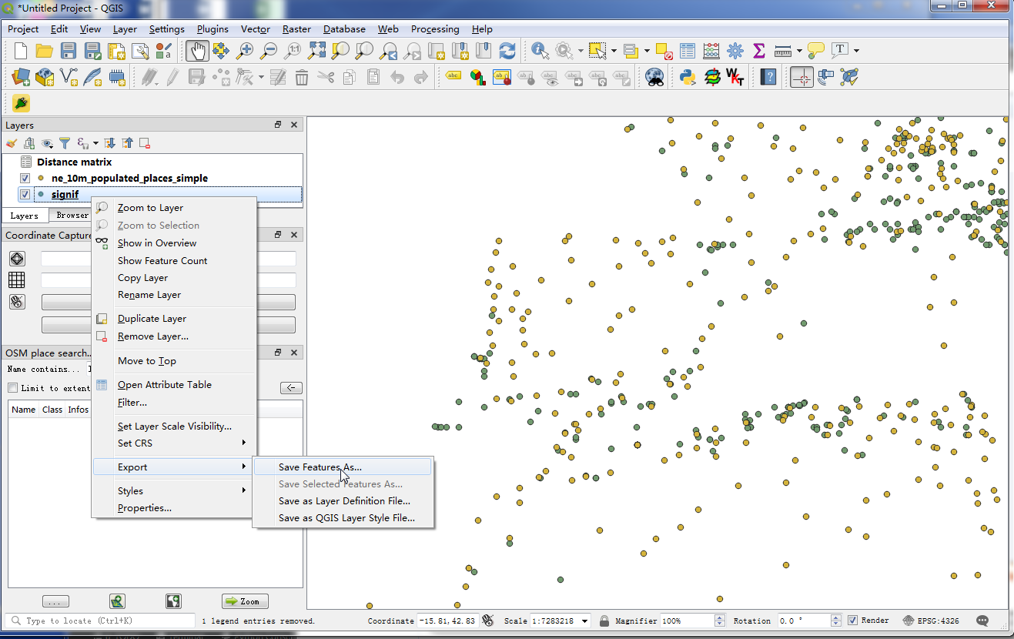Click the Coordinate field in status bar
The width and height of the screenshot is (1014, 639).
447,621
